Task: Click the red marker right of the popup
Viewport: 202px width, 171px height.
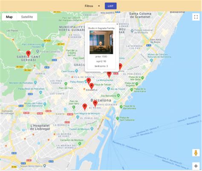Action: (120, 66)
